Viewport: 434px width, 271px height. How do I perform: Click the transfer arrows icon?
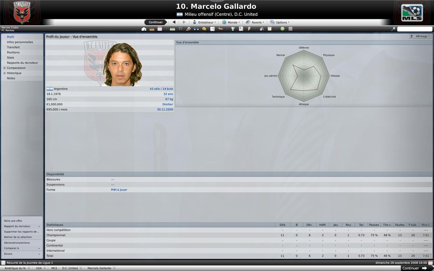point(220,29)
